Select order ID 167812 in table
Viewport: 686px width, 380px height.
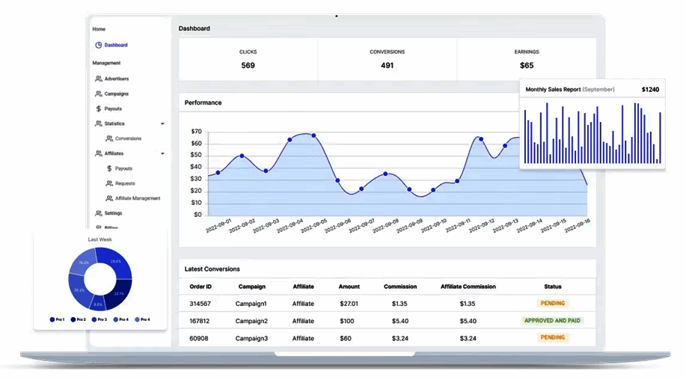tap(198, 320)
